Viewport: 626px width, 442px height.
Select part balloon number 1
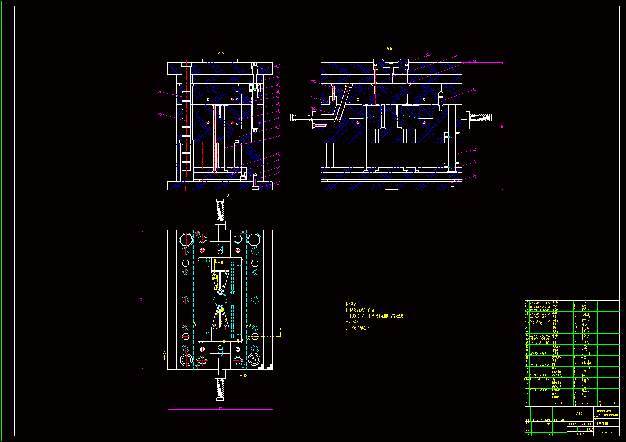point(278,183)
